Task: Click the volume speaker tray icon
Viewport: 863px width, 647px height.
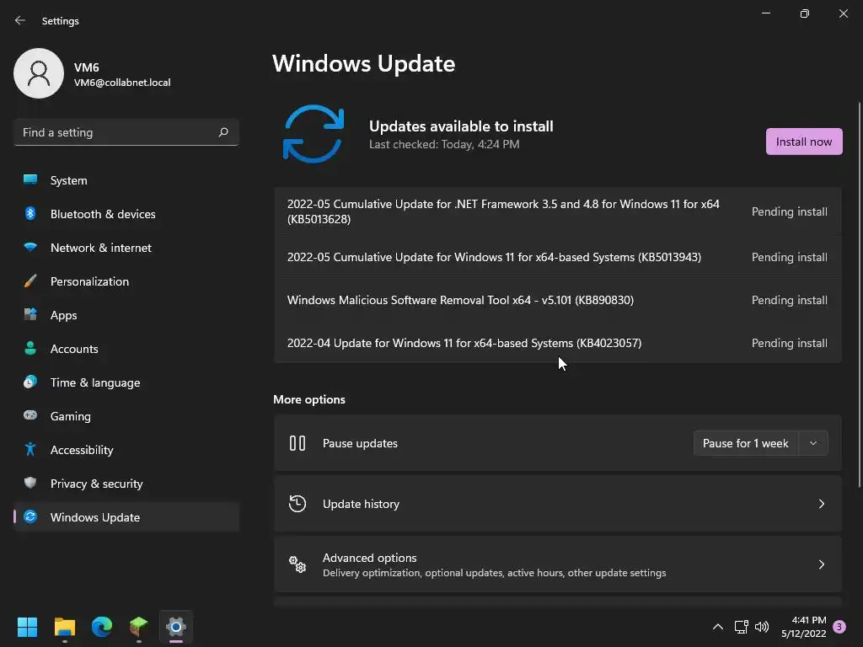Action: 762,627
